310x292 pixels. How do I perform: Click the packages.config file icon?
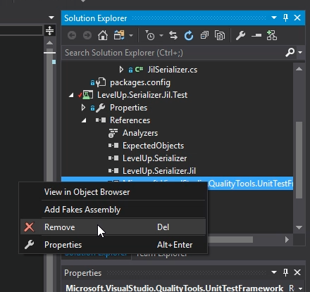101,82
